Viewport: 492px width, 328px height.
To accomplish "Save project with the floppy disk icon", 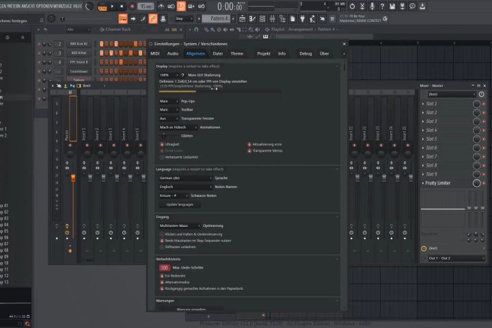I will tap(392, 6).
